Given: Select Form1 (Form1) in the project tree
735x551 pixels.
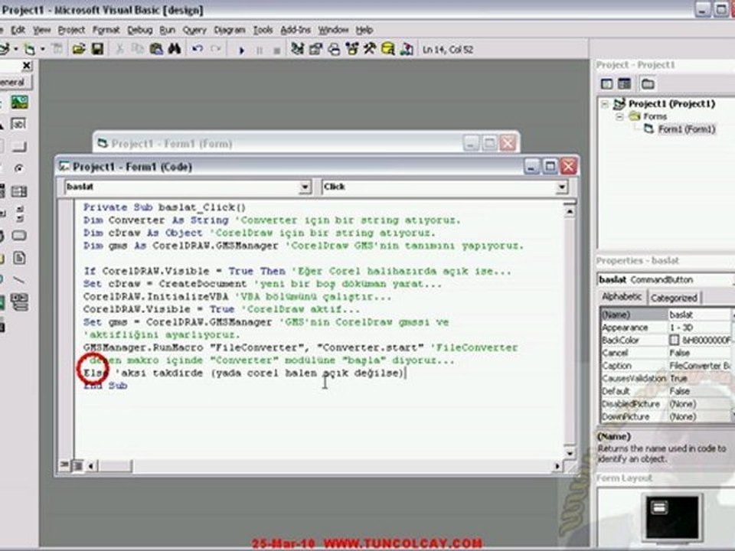Looking at the screenshot, I should (x=686, y=129).
